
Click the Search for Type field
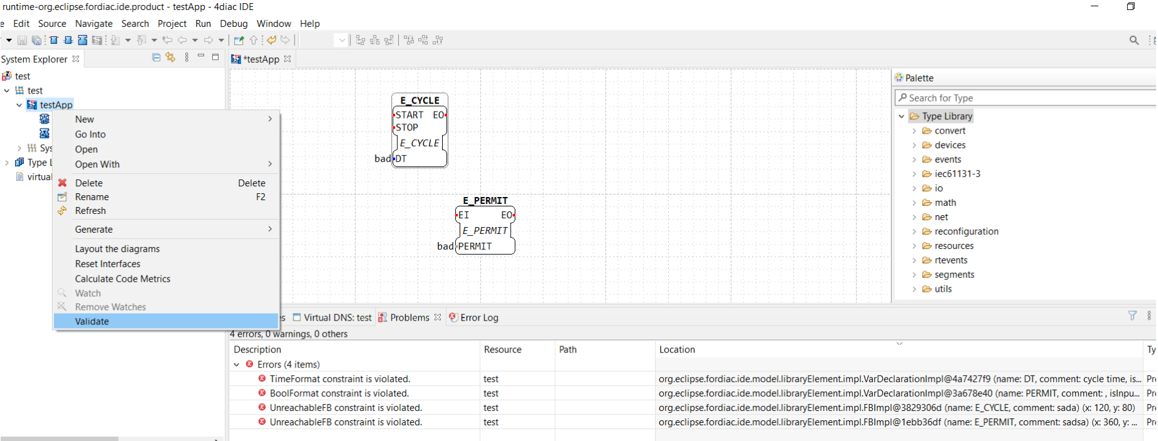pyautogui.click(x=1024, y=98)
